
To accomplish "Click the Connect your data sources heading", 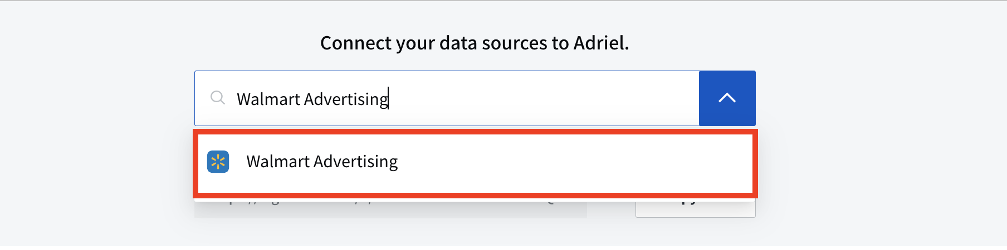I will click(x=475, y=43).
